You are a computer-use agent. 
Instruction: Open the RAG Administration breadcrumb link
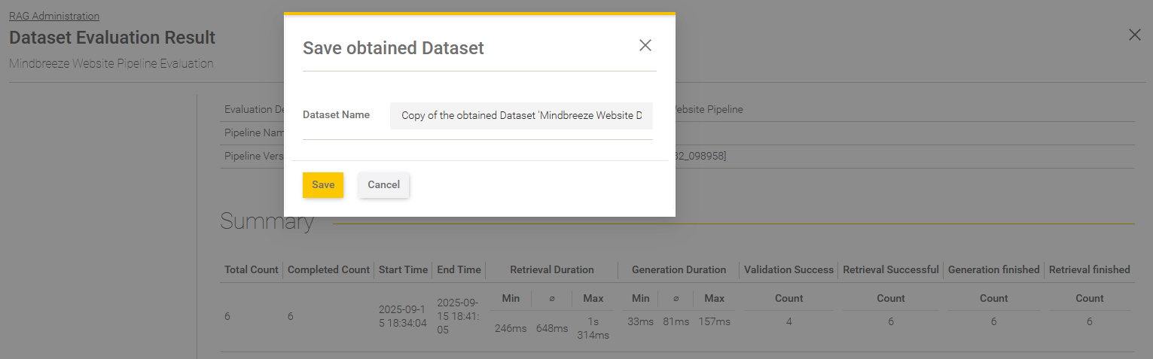[x=54, y=16]
